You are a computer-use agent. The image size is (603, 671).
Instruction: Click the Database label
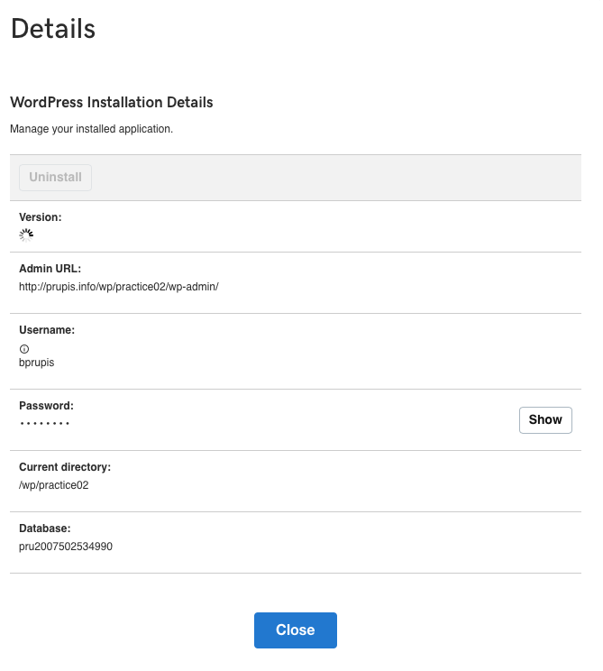click(45, 529)
